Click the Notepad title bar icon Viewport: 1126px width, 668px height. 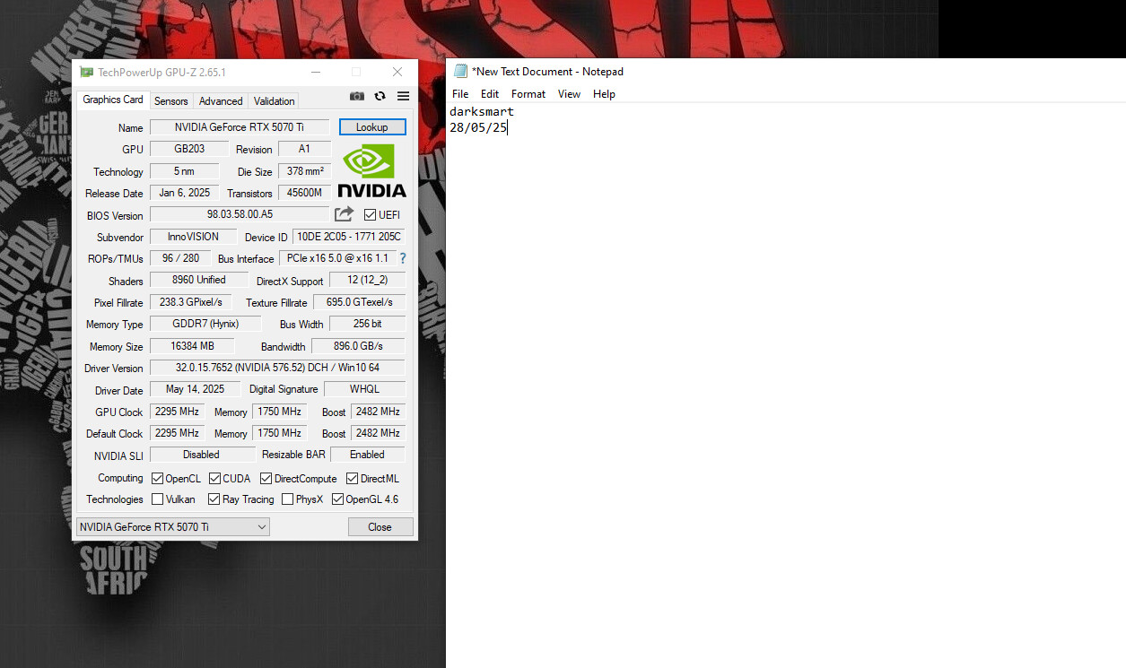pos(460,72)
